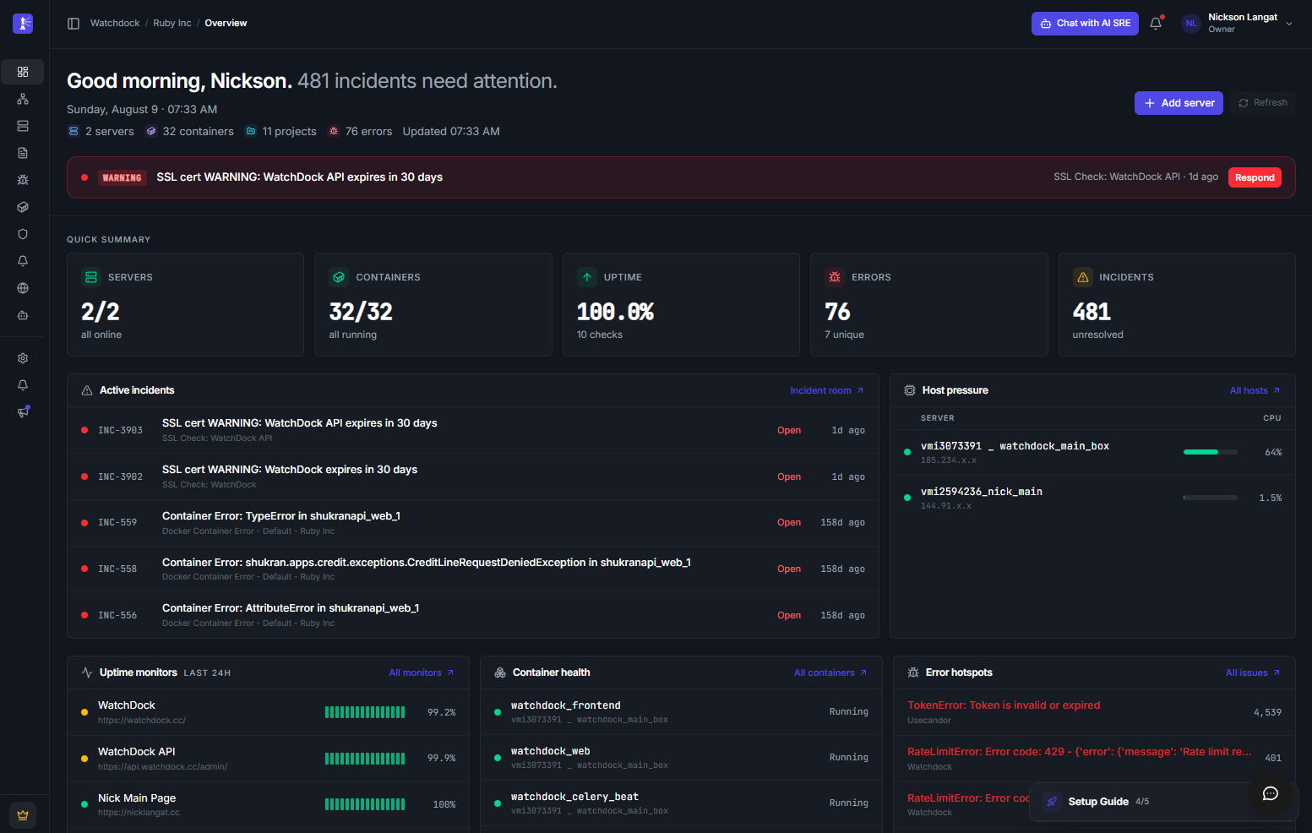Click the Servers 2/2 summary card
This screenshot has height=833, width=1312.
(x=185, y=304)
